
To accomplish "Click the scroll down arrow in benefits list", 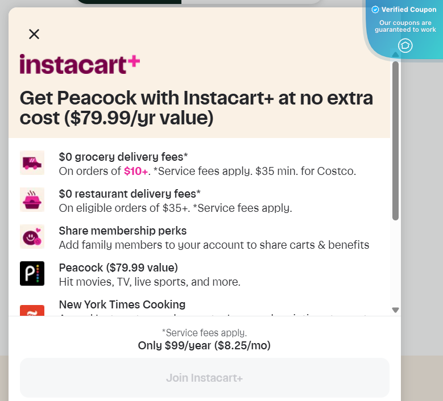I will 396,310.
